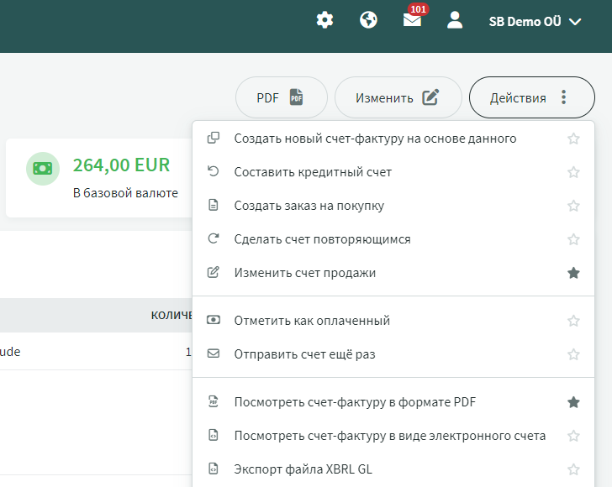
Task: Select Посмотреть счет-фактуру в формате PDF
Action: point(393,402)
